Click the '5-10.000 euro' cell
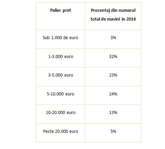The height and width of the screenshot is (149, 165). pos(61,95)
